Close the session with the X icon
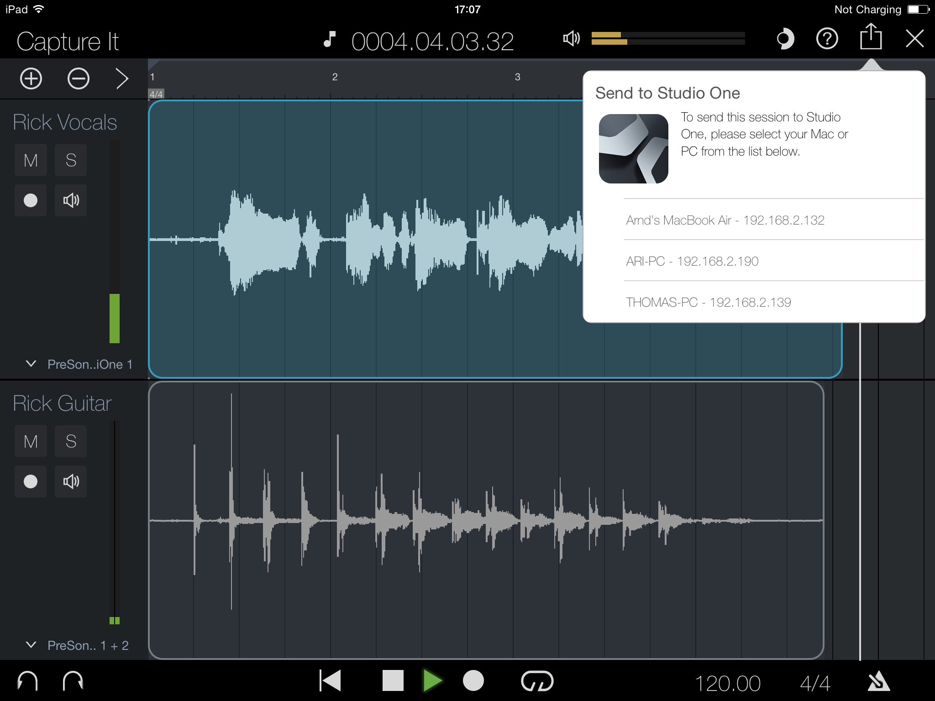Viewport: 935px width, 701px height. (x=915, y=39)
